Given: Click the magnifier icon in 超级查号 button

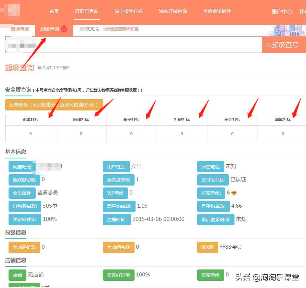Looking at the screenshot, I should point(269,45).
